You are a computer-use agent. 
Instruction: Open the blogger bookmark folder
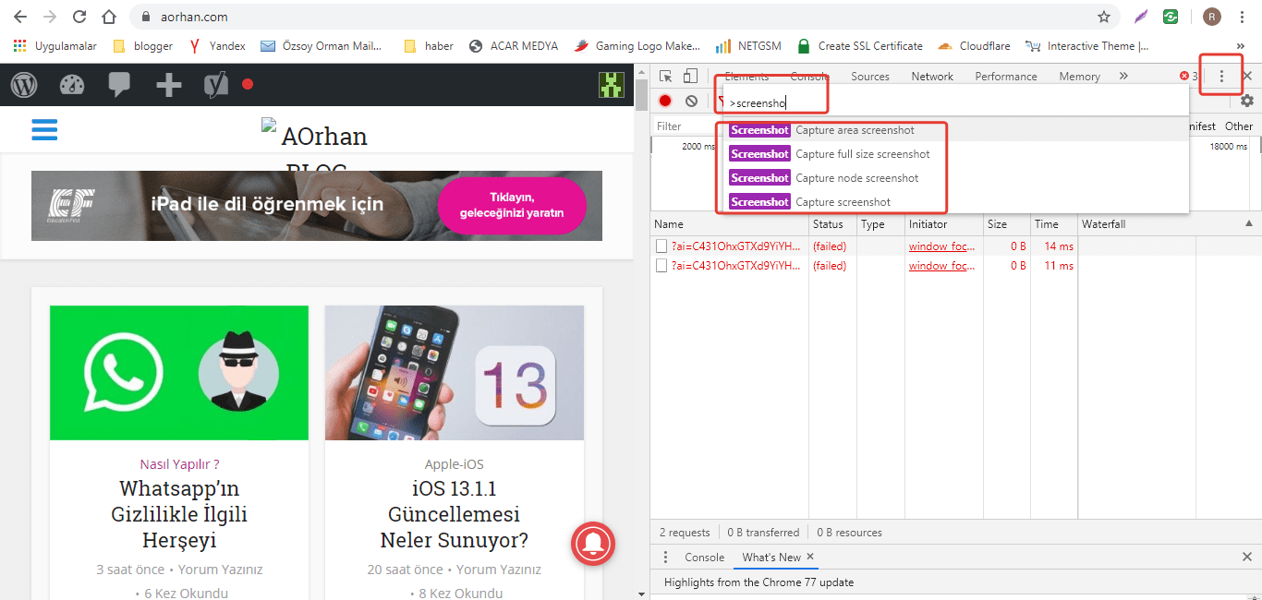point(142,46)
